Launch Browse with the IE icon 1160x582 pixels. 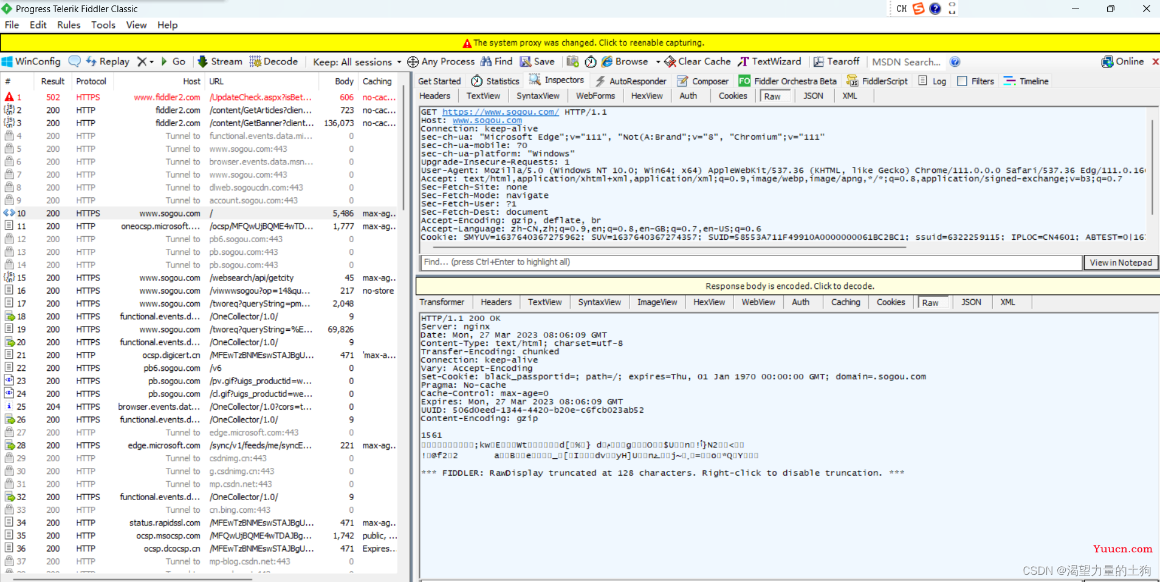(x=625, y=61)
